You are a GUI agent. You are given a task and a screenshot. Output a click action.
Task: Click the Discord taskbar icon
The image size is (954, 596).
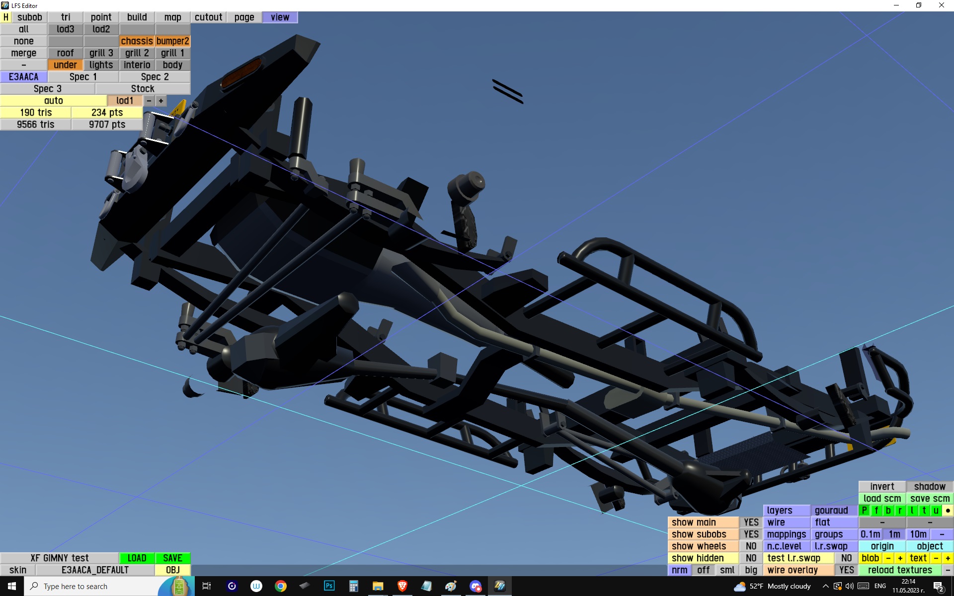476,586
